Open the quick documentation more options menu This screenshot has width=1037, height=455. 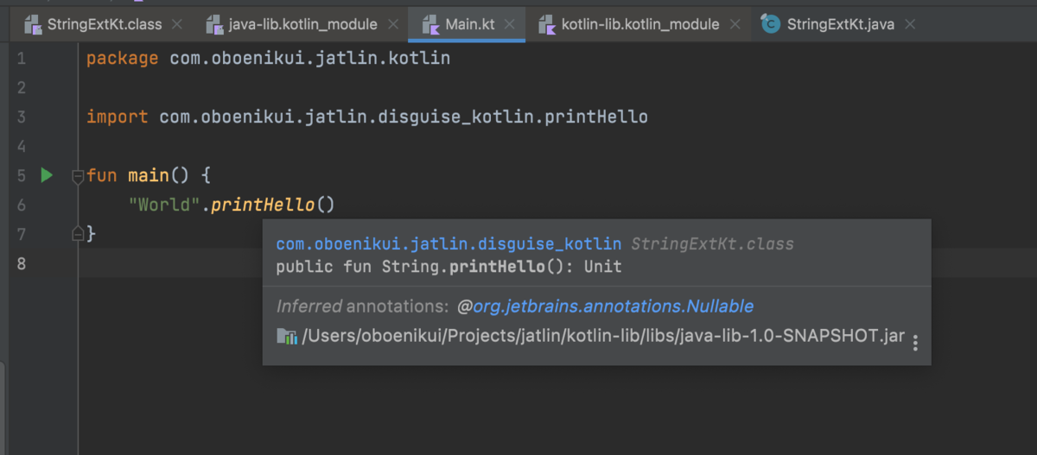tap(915, 343)
